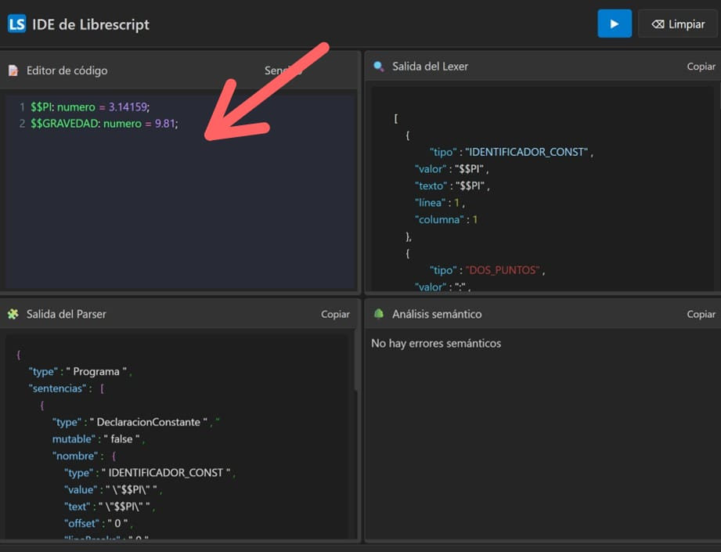This screenshot has width=721, height=552.
Task: Click line number 1 in the editor gutter
Action: pyautogui.click(x=22, y=107)
